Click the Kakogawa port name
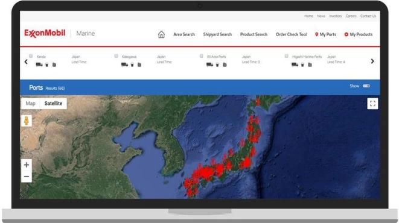Image resolution: width=399 pixels, height=223 pixels. point(129,57)
